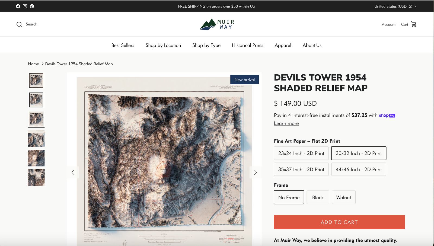Click the $ 149.00 USD price

coord(295,103)
